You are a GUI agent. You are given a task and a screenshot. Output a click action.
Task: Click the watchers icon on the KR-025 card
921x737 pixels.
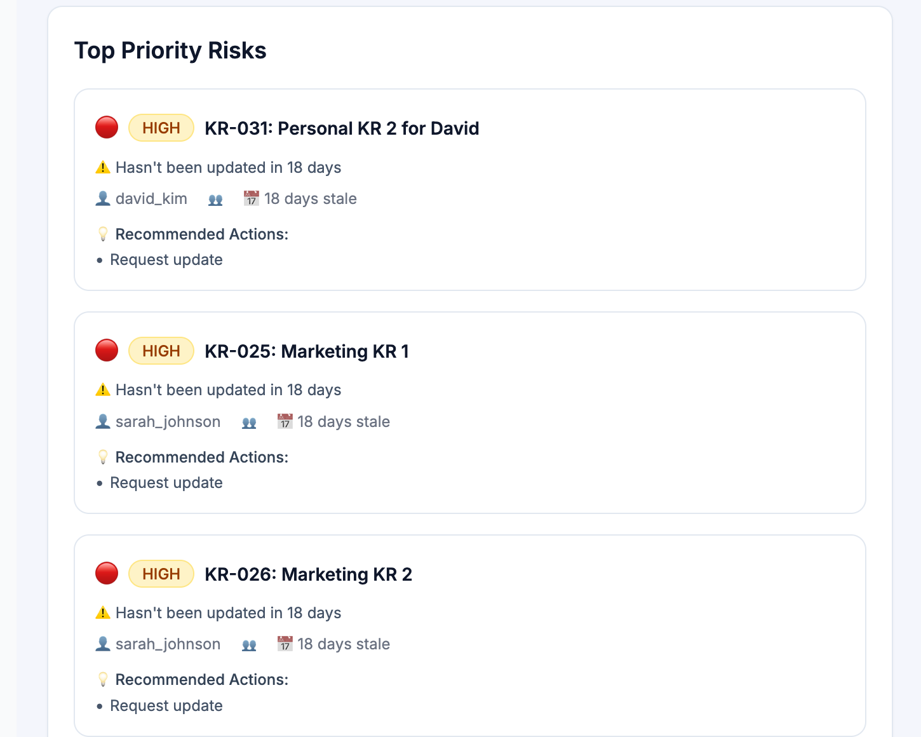[249, 421]
